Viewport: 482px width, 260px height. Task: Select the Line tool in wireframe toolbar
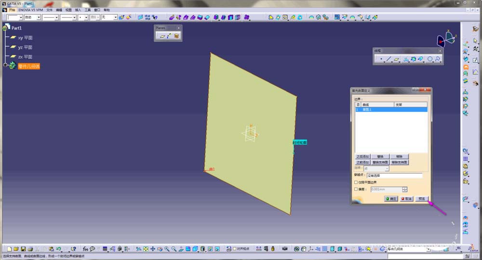tap(389, 59)
